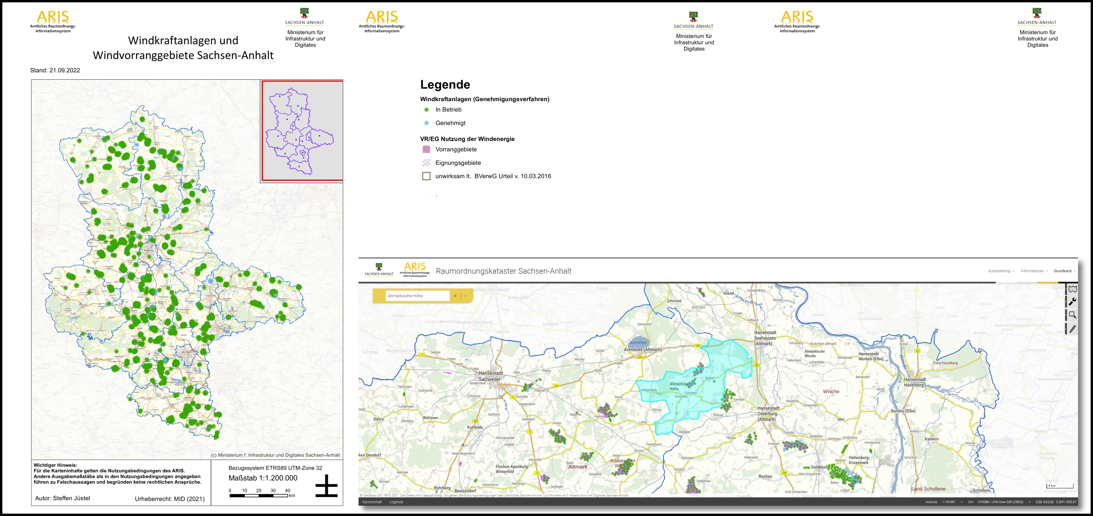Click the Legende heading
Viewport: 1093px width, 516px height.
tap(445, 85)
